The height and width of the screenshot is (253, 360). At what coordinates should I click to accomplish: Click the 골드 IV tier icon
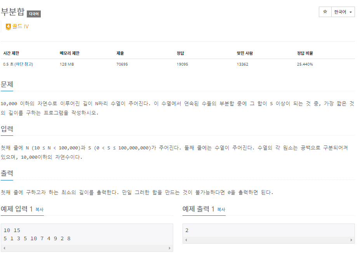click(8, 27)
